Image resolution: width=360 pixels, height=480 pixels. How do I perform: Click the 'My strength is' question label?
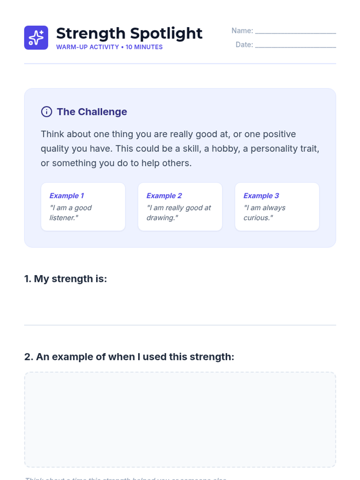(65, 279)
